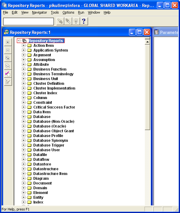
Task: Expand the Column node
Action: [23, 98]
